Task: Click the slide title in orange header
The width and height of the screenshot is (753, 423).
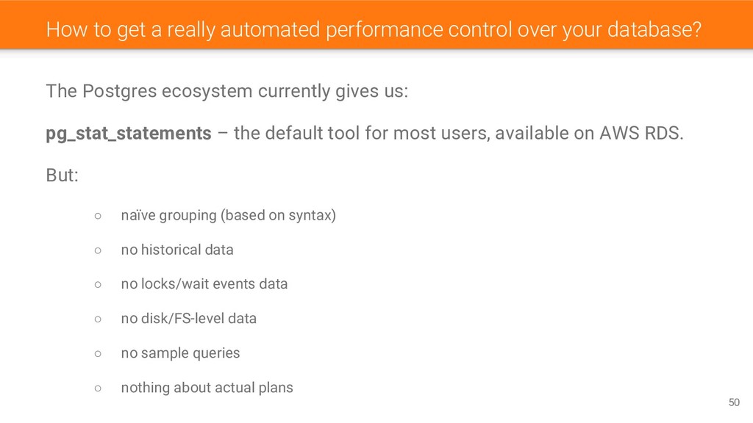Action: pyautogui.click(x=374, y=29)
